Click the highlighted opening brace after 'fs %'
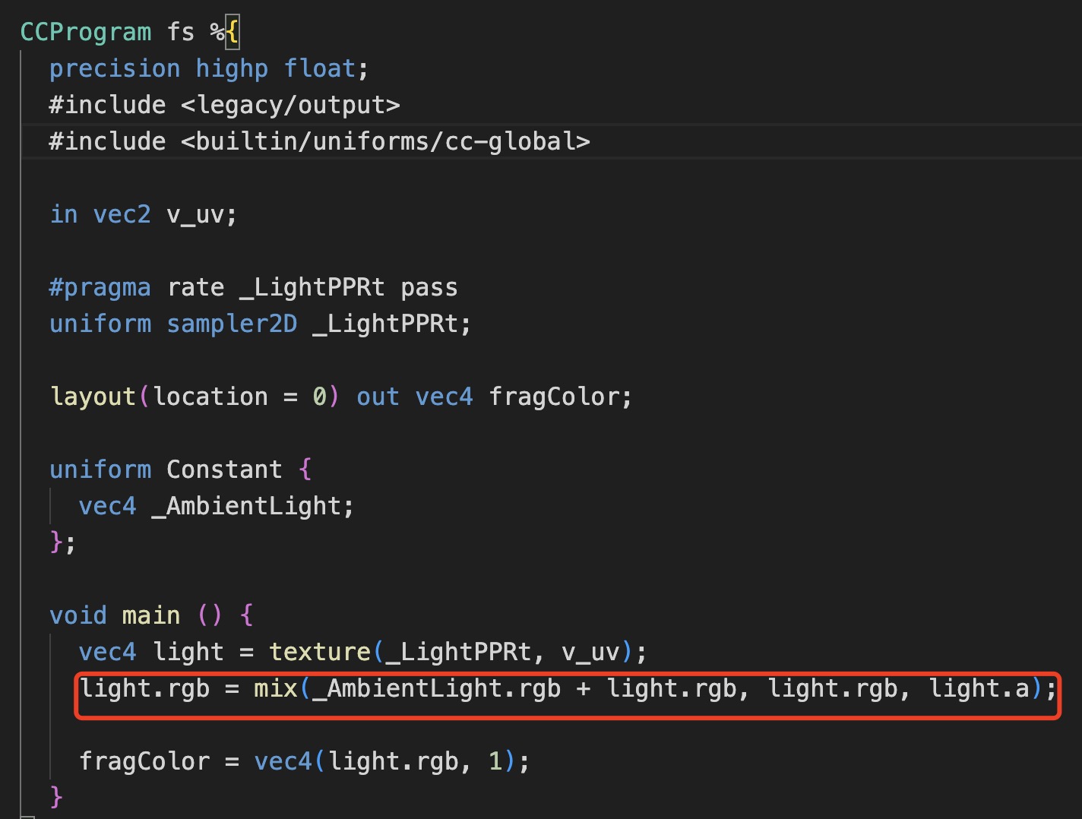Image resolution: width=1082 pixels, height=819 pixels. tap(233, 32)
